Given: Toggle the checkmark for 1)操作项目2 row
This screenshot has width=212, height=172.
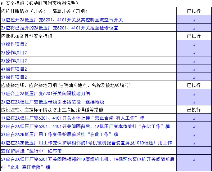Looking at the screenshot, I should click(194, 44).
